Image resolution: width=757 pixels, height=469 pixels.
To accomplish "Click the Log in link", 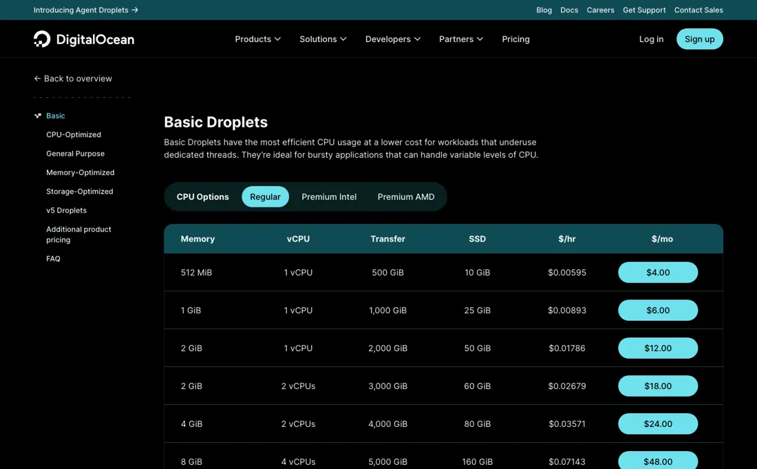I will [x=651, y=39].
